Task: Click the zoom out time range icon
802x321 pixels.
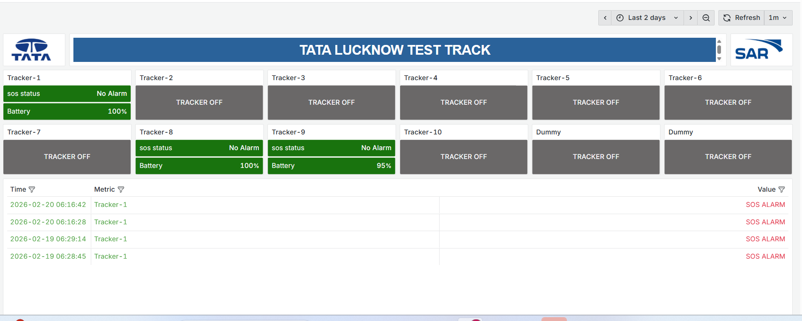Action: [706, 18]
